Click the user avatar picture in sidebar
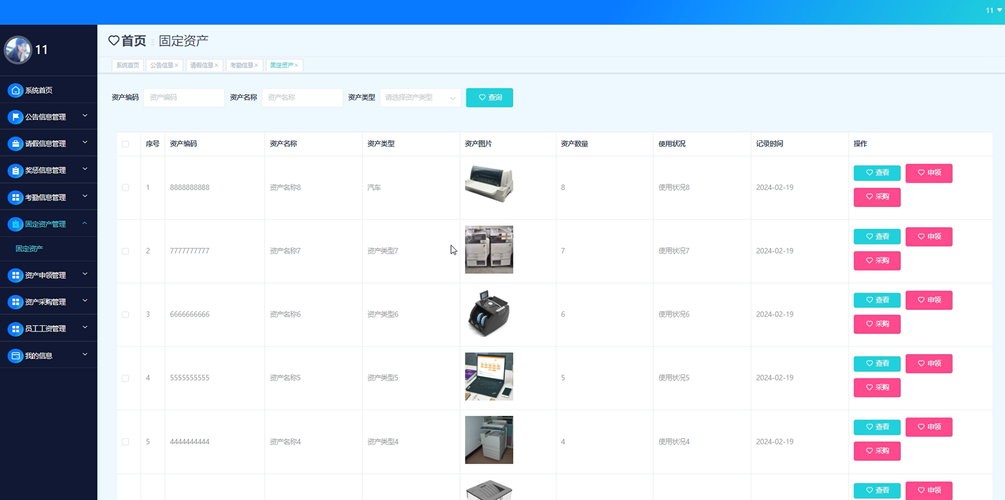The height and width of the screenshot is (500, 1005). pos(18,50)
